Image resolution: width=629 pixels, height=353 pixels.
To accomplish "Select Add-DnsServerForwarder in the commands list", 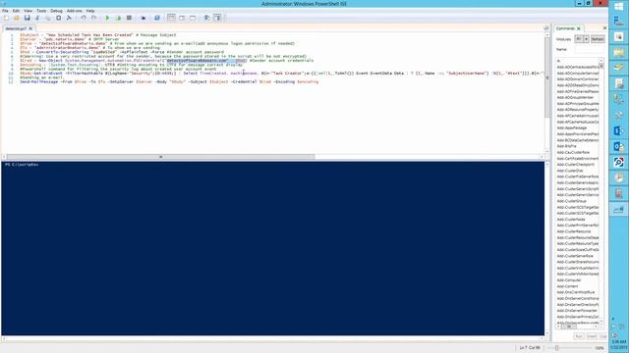I will coord(577,311).
